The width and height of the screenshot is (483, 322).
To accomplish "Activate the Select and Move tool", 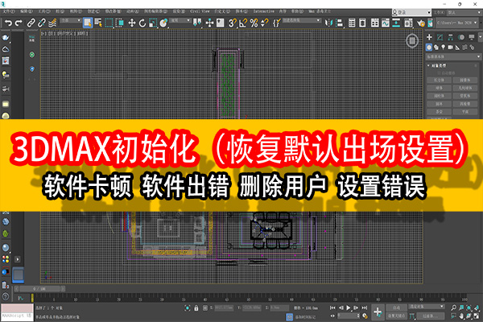I will pos(132,23).
